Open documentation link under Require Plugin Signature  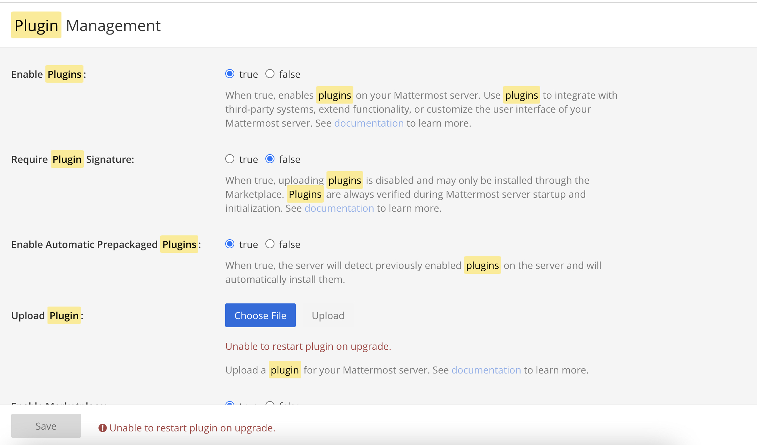(339, 208)
